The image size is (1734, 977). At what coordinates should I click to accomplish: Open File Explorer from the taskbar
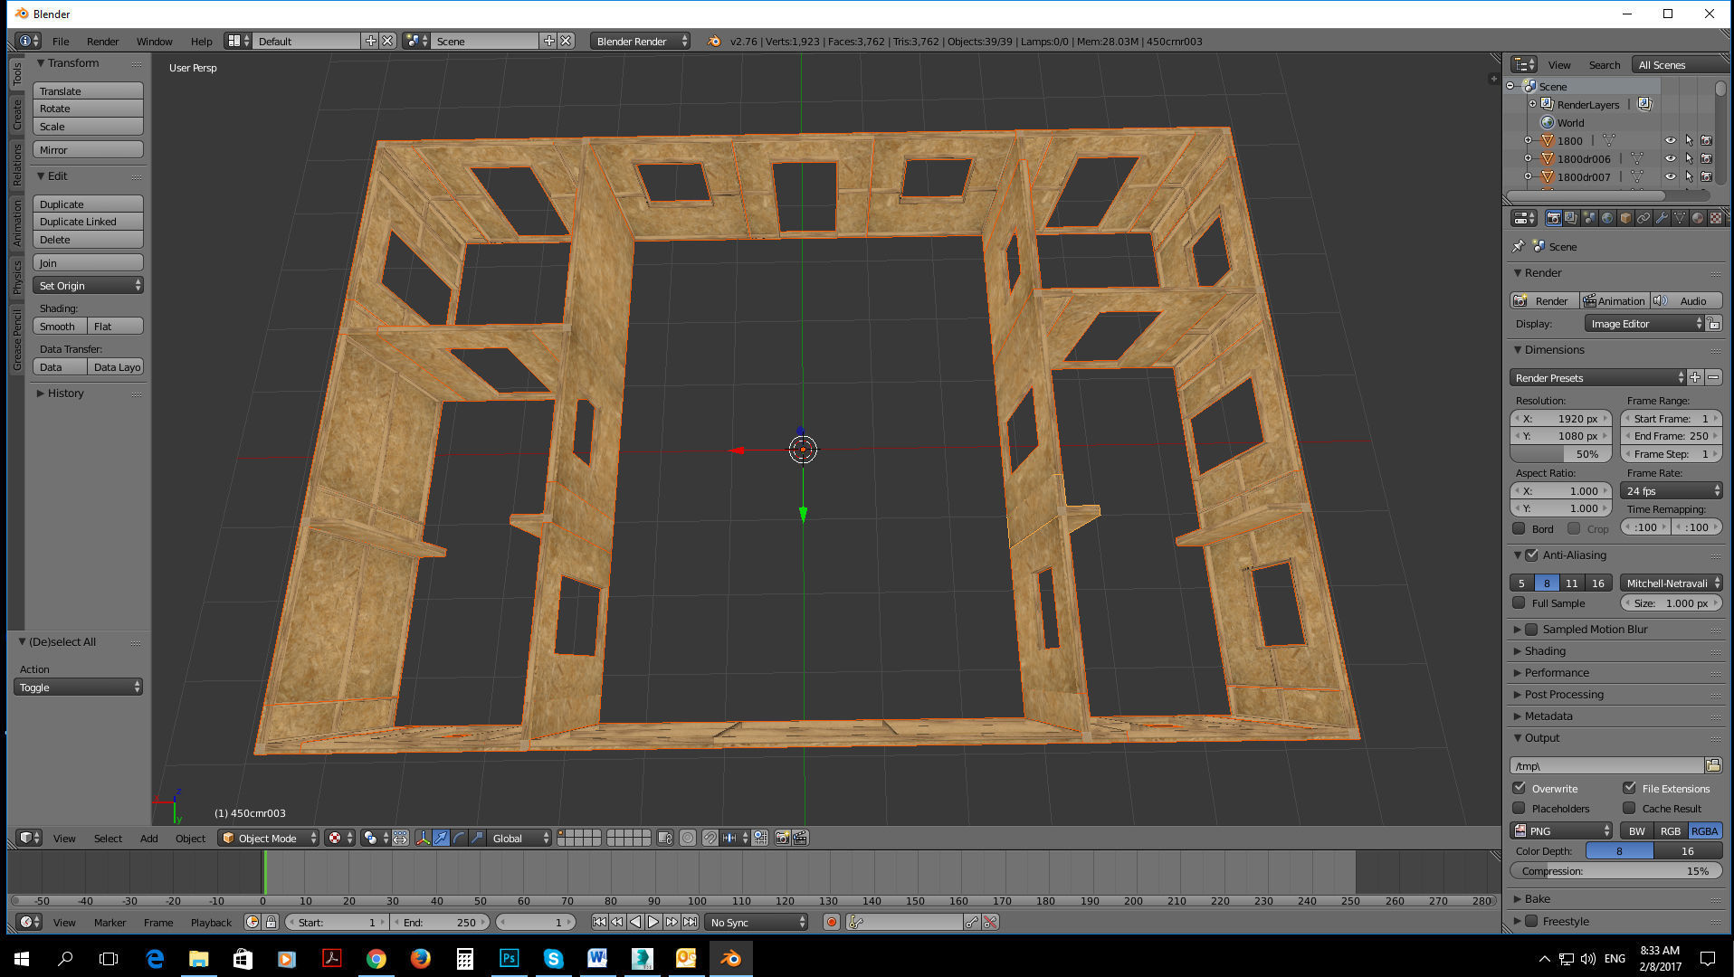(x=199, y=958)
